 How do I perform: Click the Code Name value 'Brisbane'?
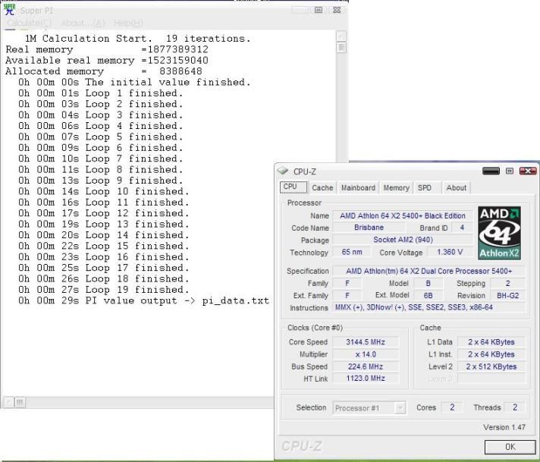[x=369, y=228]
